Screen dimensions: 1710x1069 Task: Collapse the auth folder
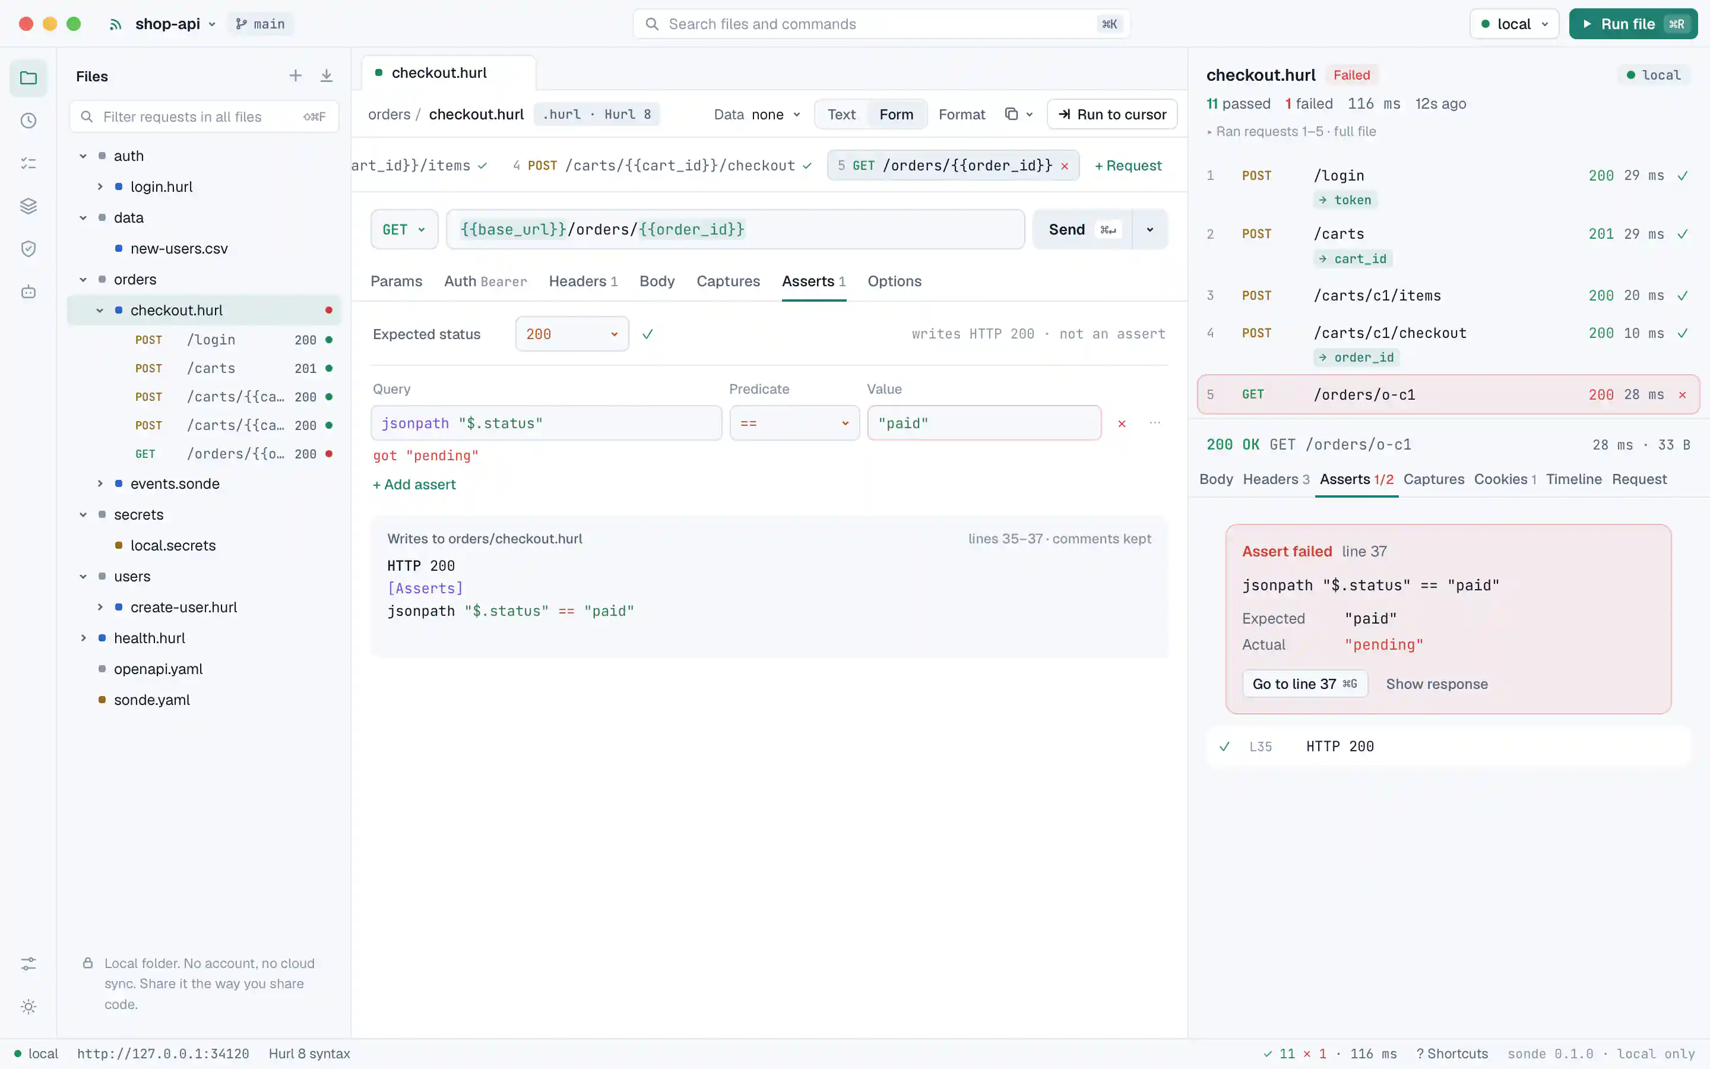83,156
